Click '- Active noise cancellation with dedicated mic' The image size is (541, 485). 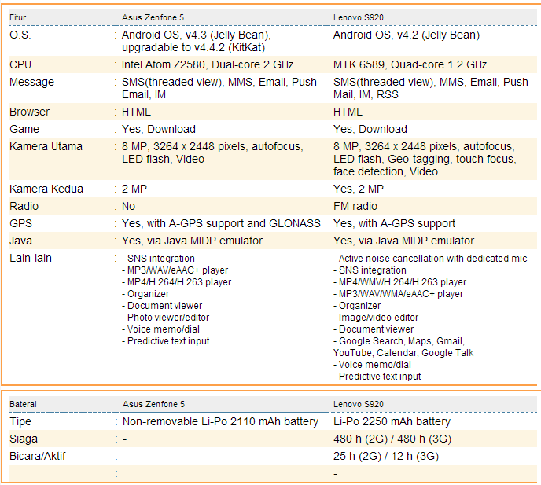point(430,259)
